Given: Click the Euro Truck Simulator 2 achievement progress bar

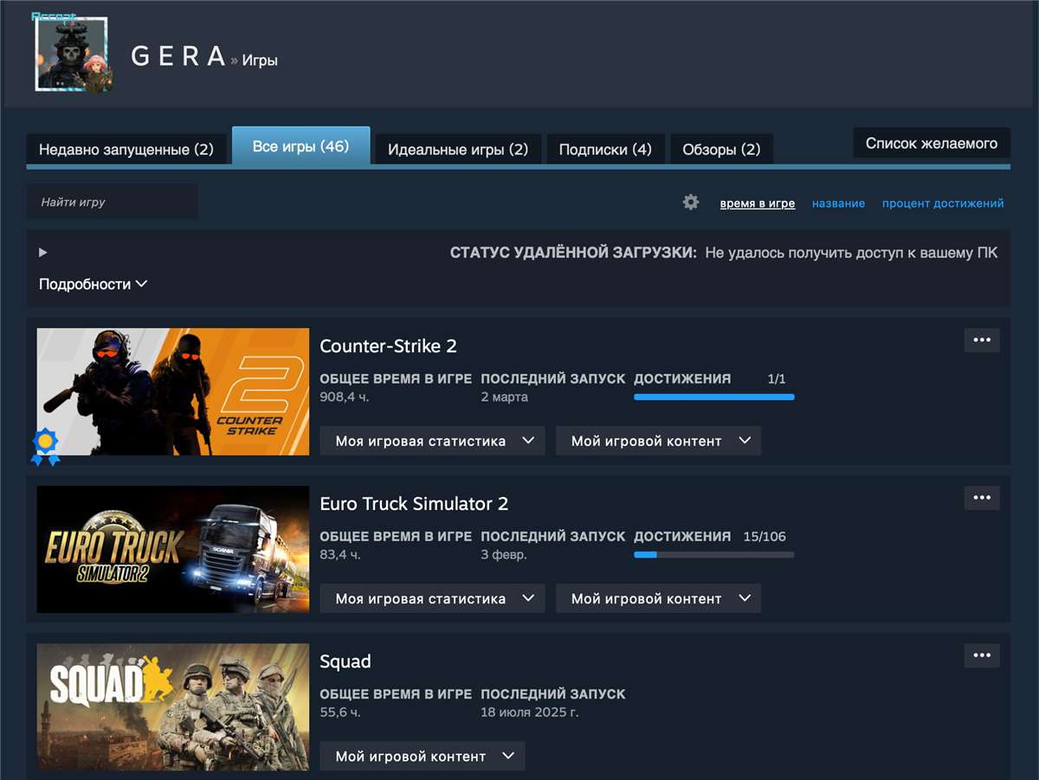Looking at the screenshot, I should pos(713,554).
